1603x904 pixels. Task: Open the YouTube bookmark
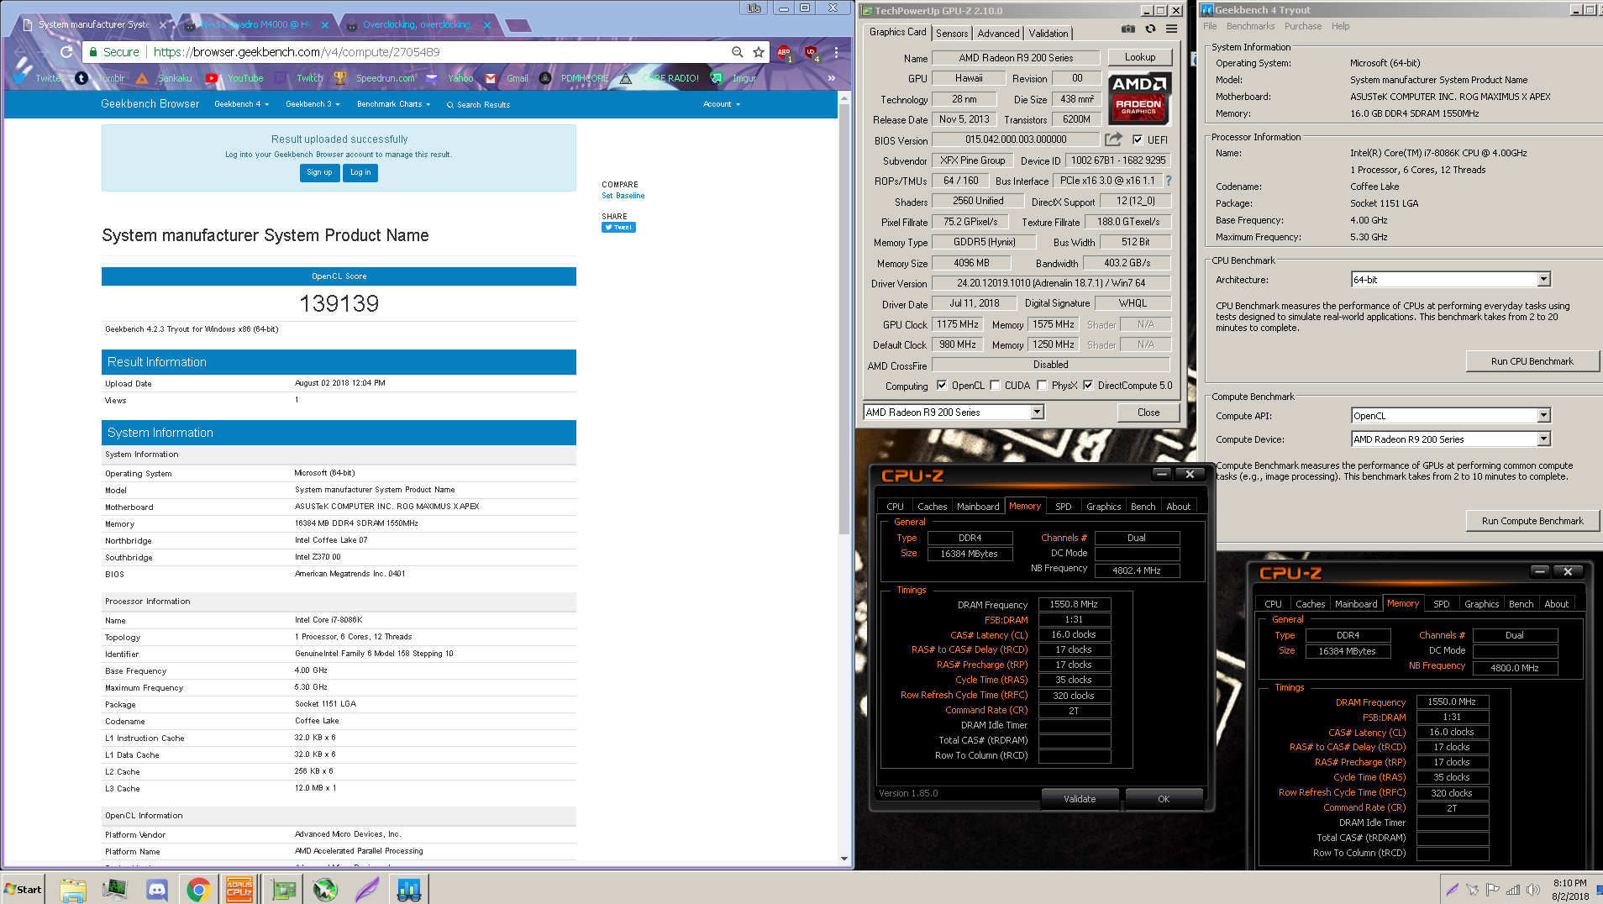pyautogui.click(x=234, y=78)
